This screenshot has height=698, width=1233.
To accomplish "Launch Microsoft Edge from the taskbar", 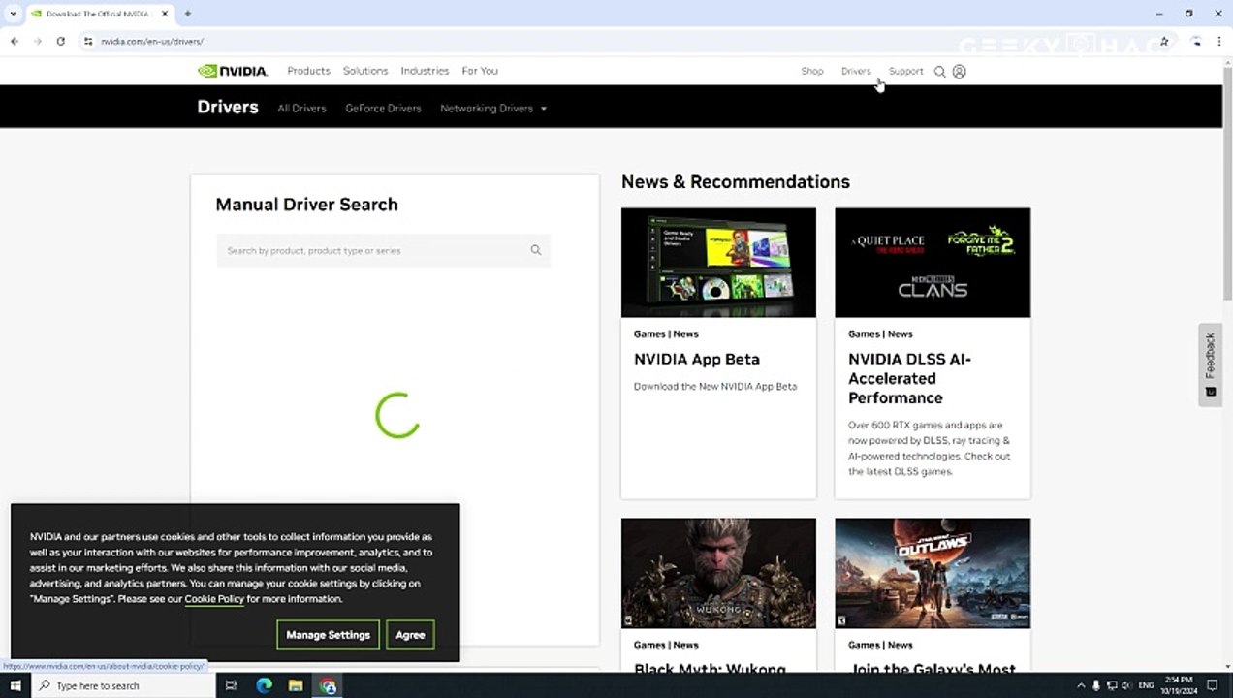I will click(264, 685).
